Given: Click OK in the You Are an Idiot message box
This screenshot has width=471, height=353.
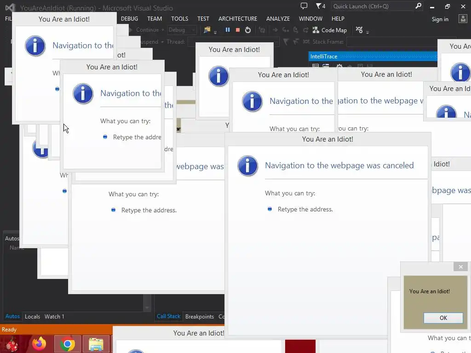Looking at the screenshot, I should coord(443,318).
